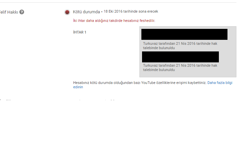
Task: Click the red status indicator circle
Action: [67, 12]
